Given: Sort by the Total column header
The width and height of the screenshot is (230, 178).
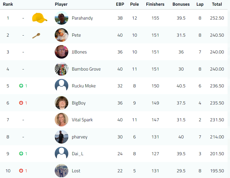Looking at the screenshot, I should tap(217, 4).
